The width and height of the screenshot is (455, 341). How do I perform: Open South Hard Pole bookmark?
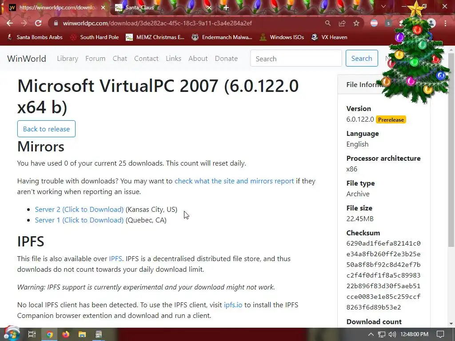95,37
